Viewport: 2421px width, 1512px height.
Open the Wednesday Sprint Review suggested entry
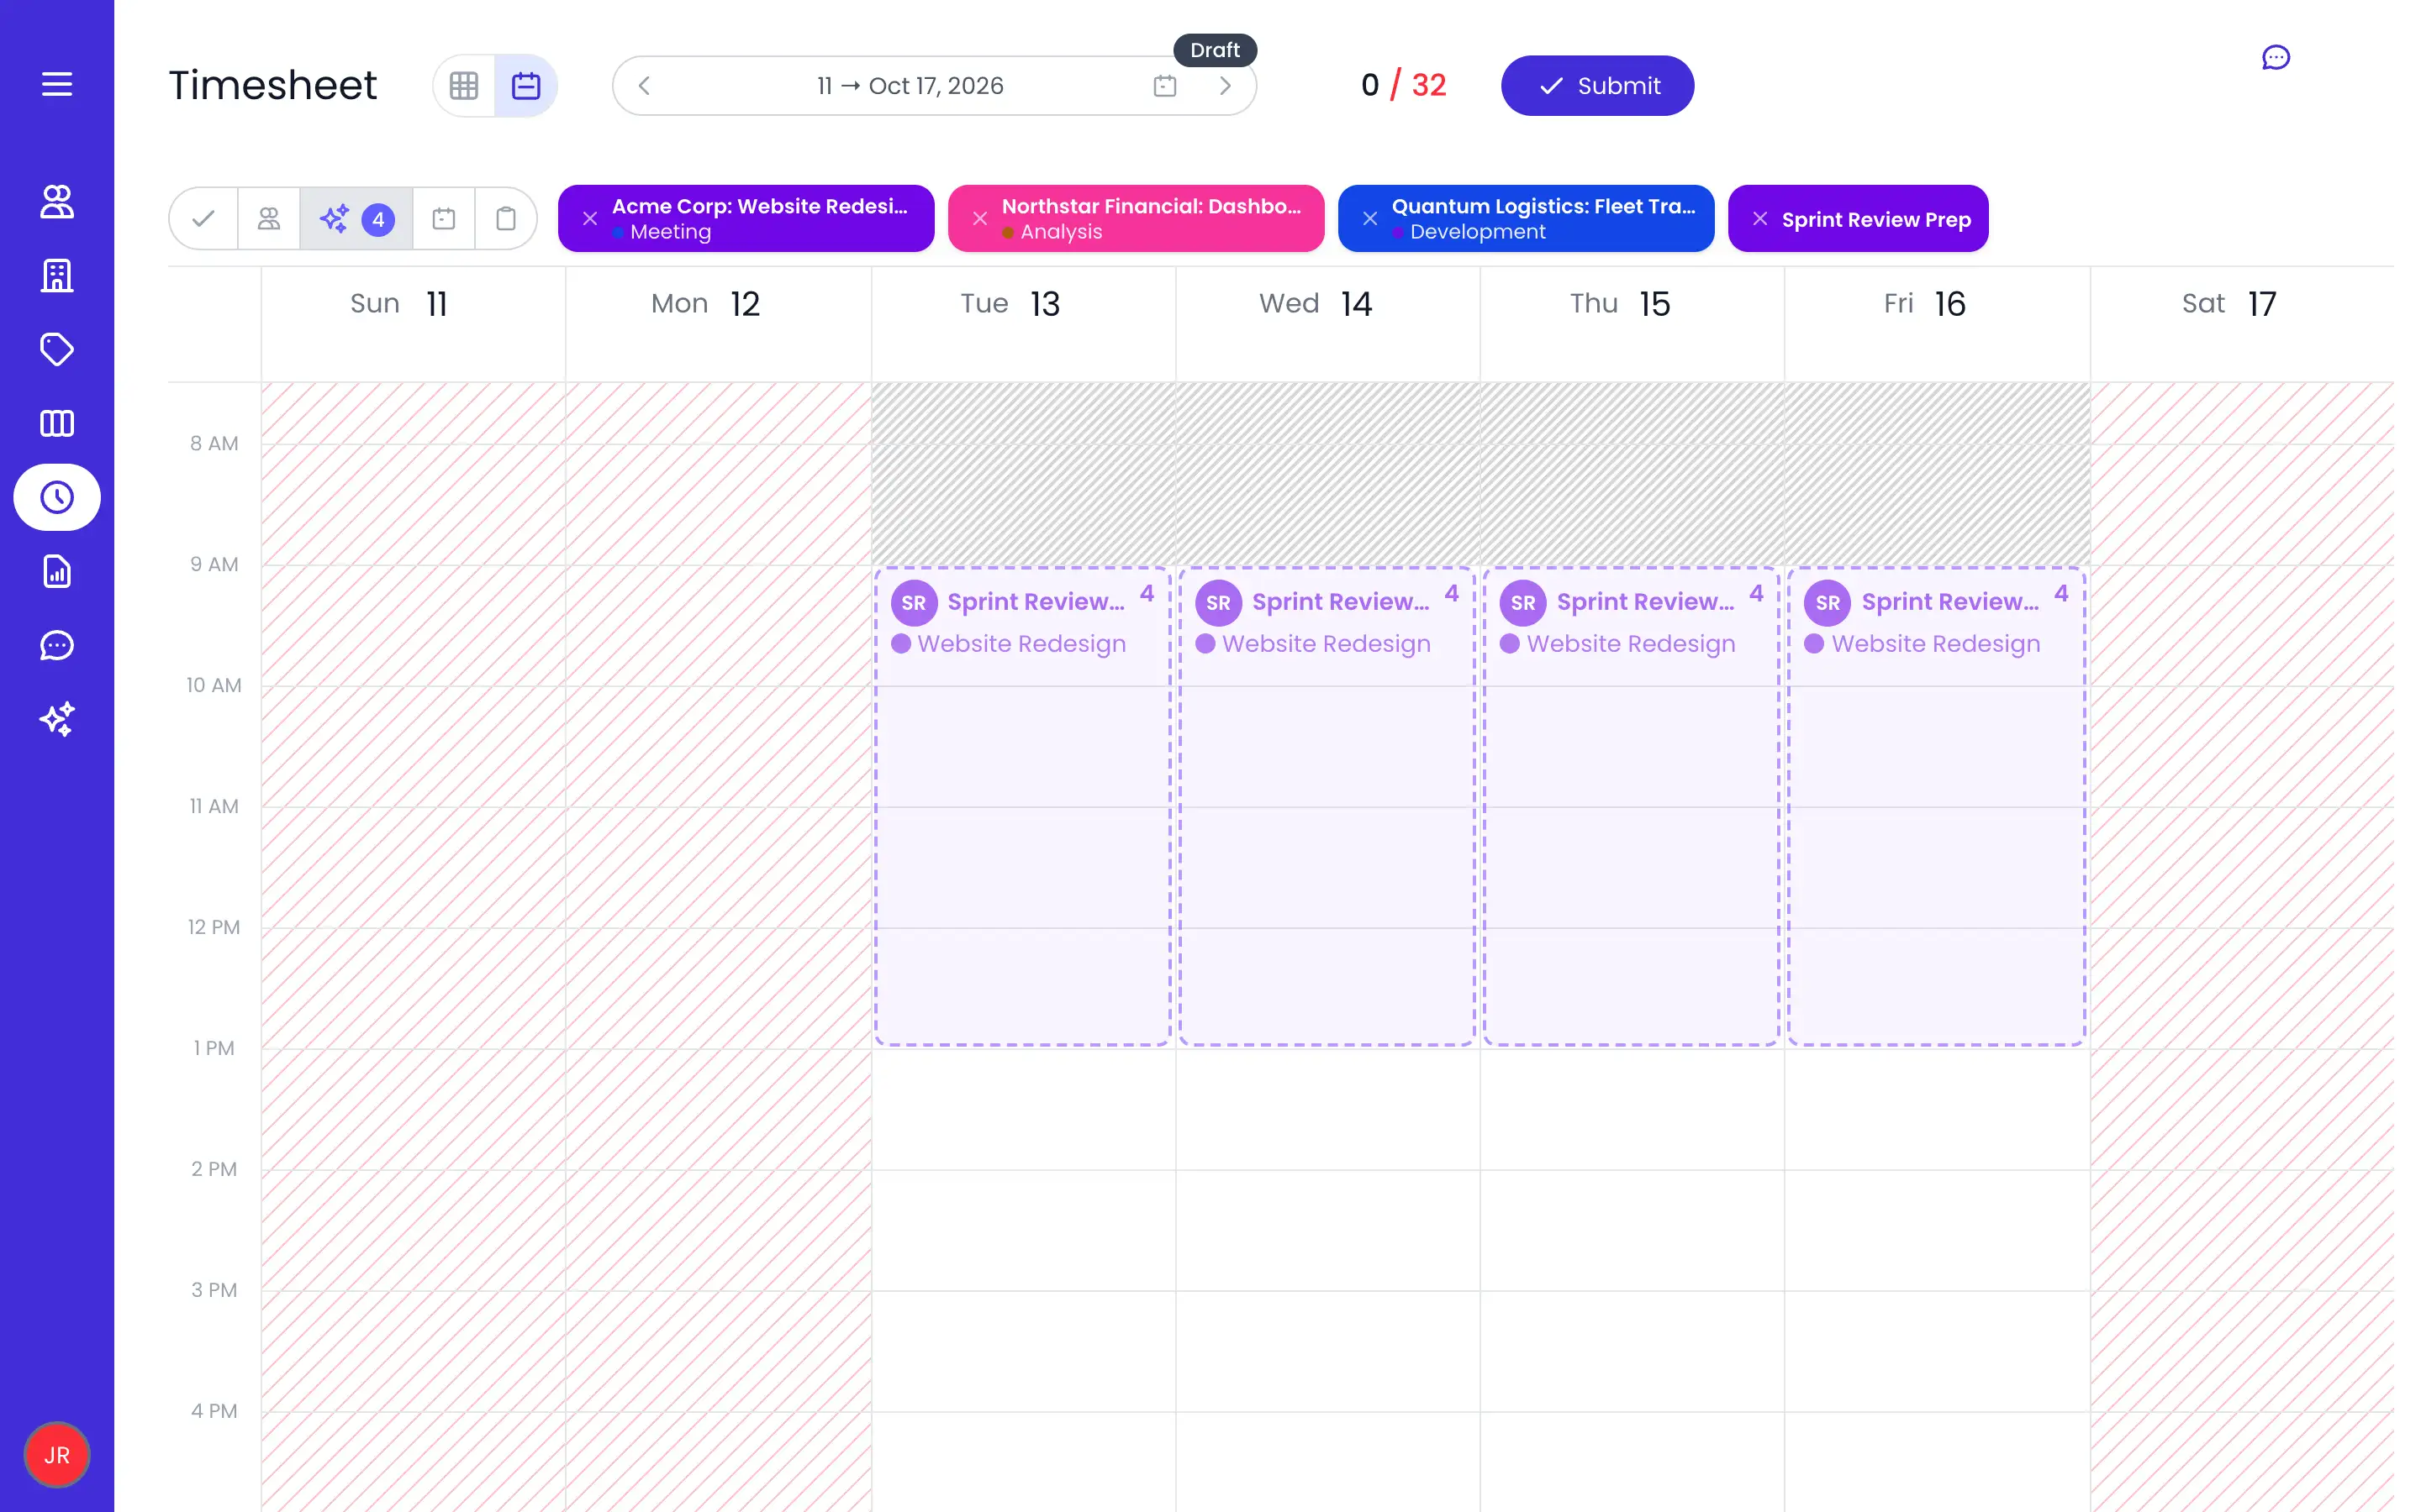pyautogui.click(x=1327, y=806)
